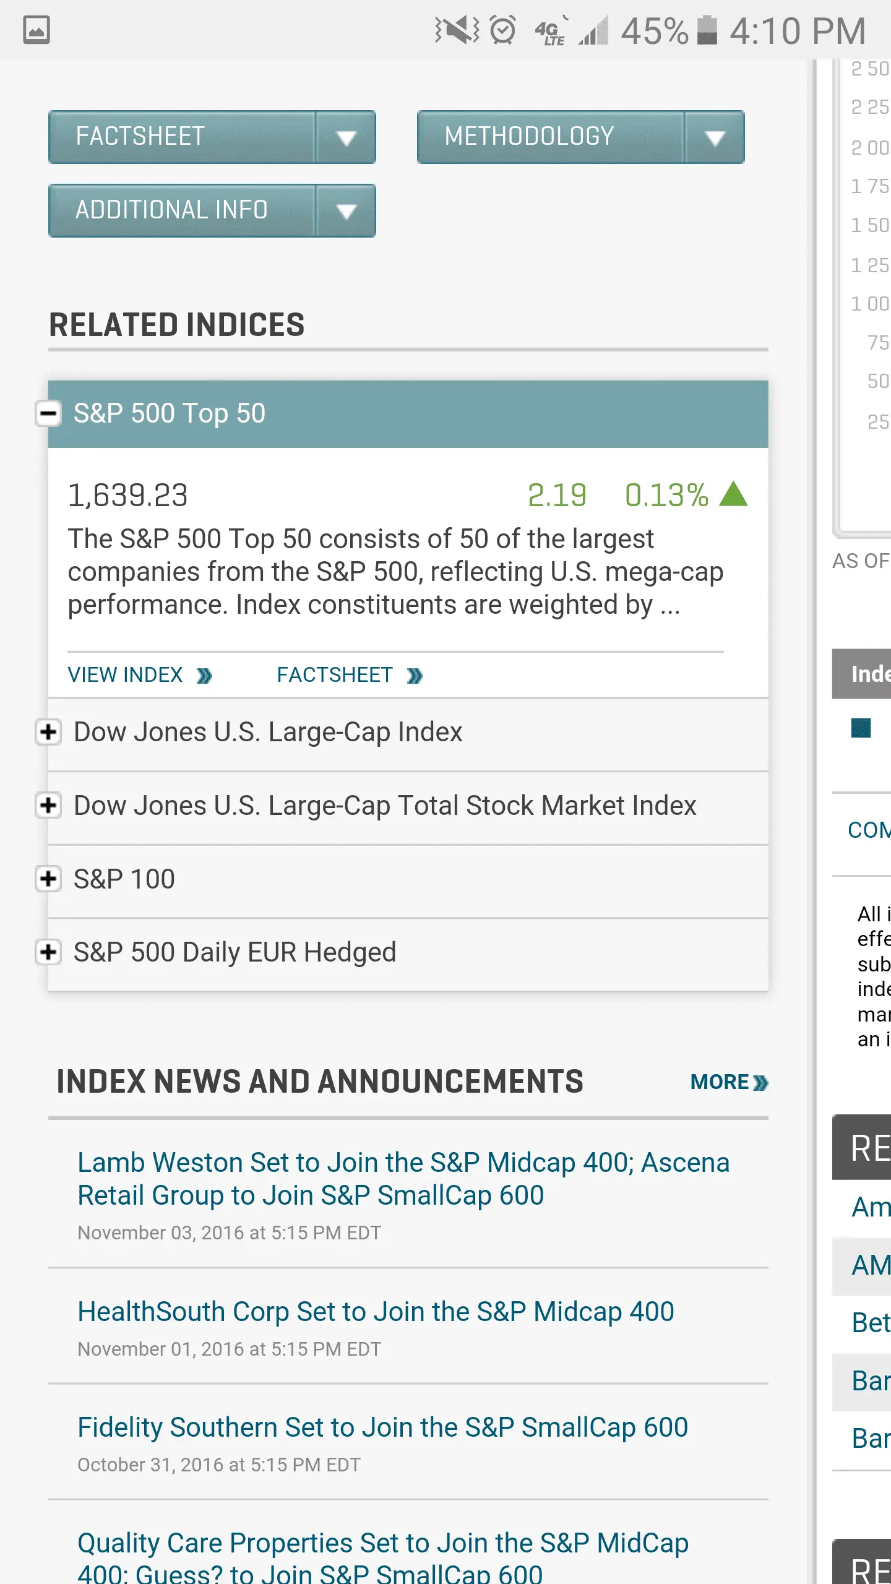The width and height of the screenshot is (891, 1584).
Task: Click the Dow Jones U.S. Large-Cap Index title
Action: coord(268,732)
